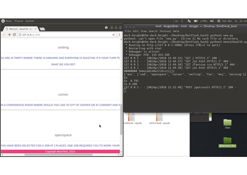247x175 pixels.
Task: Click the karaoke party question text
Action: click(x=60, y=58)
